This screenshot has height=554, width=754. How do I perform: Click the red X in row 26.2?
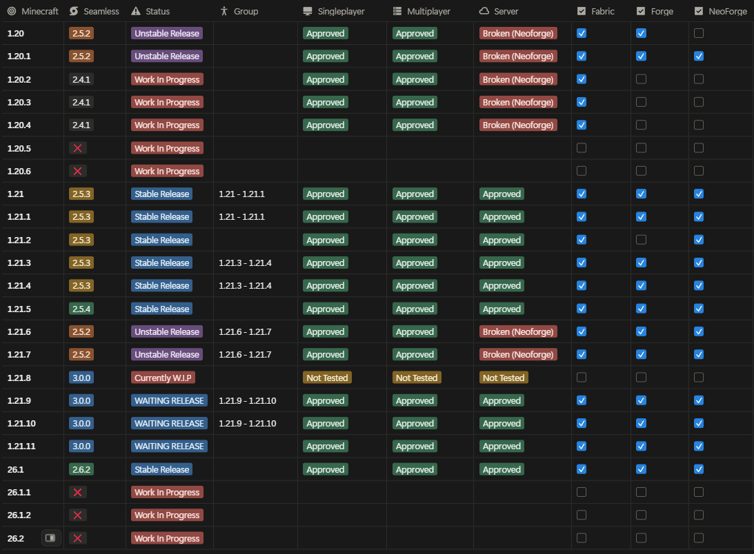pos(77,538)
